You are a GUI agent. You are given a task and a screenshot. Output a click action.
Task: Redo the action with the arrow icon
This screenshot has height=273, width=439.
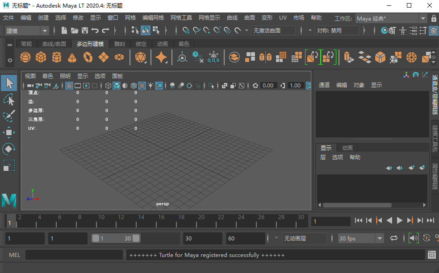tap(105, 30)
